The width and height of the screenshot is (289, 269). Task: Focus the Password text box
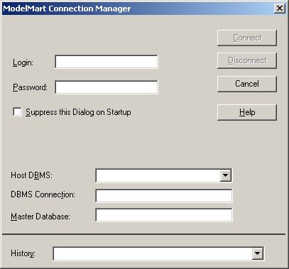pos(107,87)
